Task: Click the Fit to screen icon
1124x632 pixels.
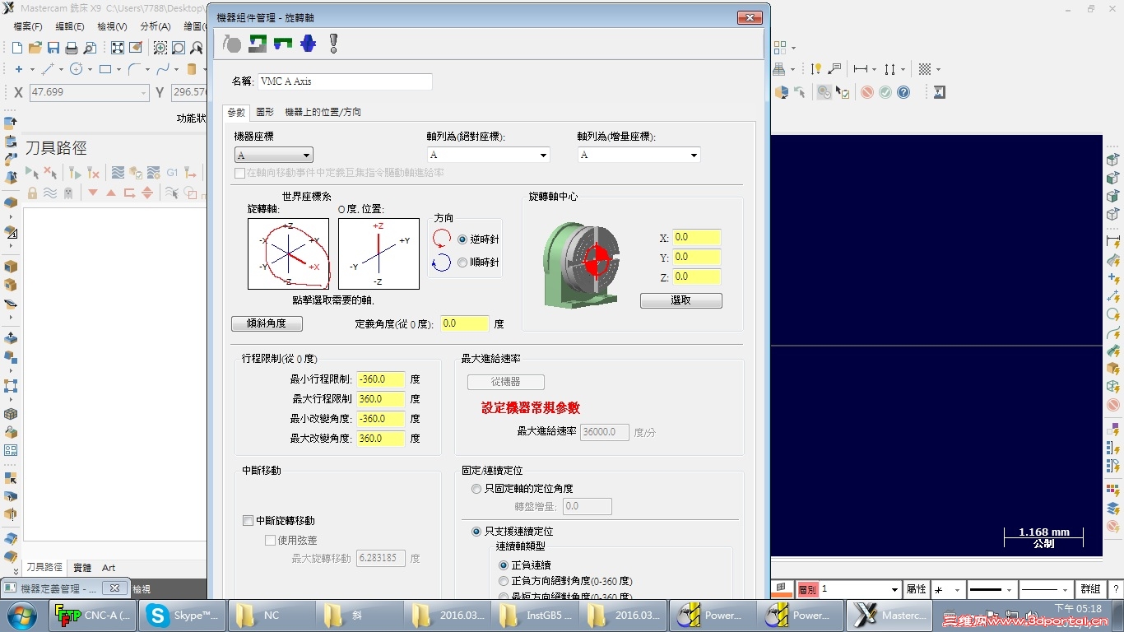Action: 118,49
